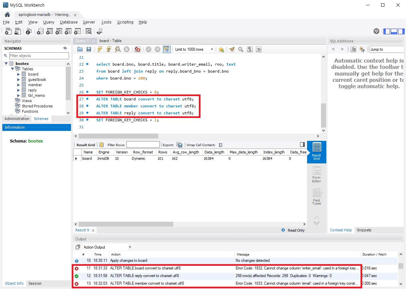Open the server inspector info icon
This screenshot has width=406, height=289.
29,31
